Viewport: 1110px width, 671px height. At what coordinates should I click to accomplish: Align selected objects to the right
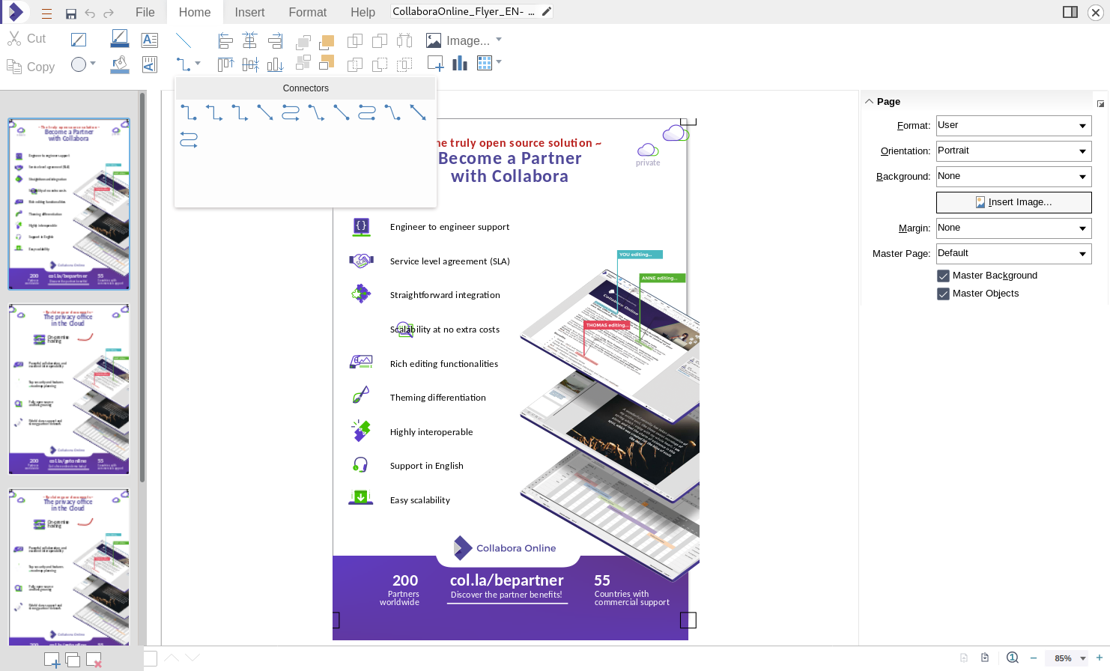point(276,40)
